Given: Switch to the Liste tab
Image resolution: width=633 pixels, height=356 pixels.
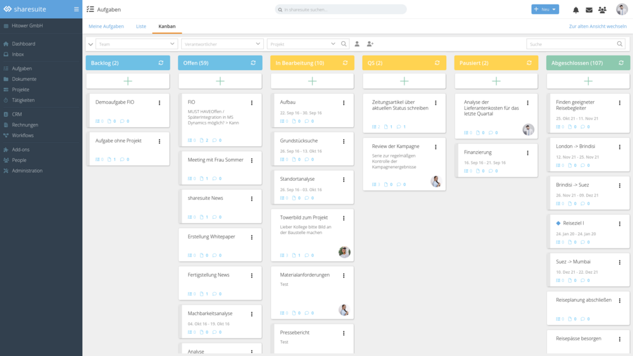Looking at the screenshot, I should point(141,27).
